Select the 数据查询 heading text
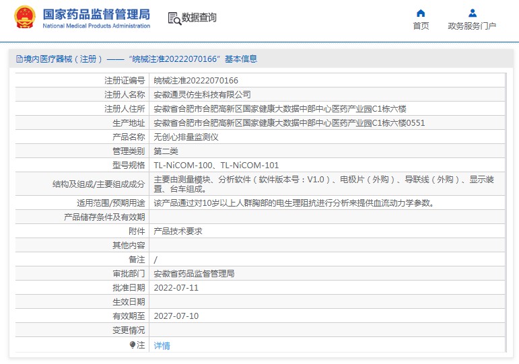Viewport: 519px width, 364px height. (x=199, y=18)
